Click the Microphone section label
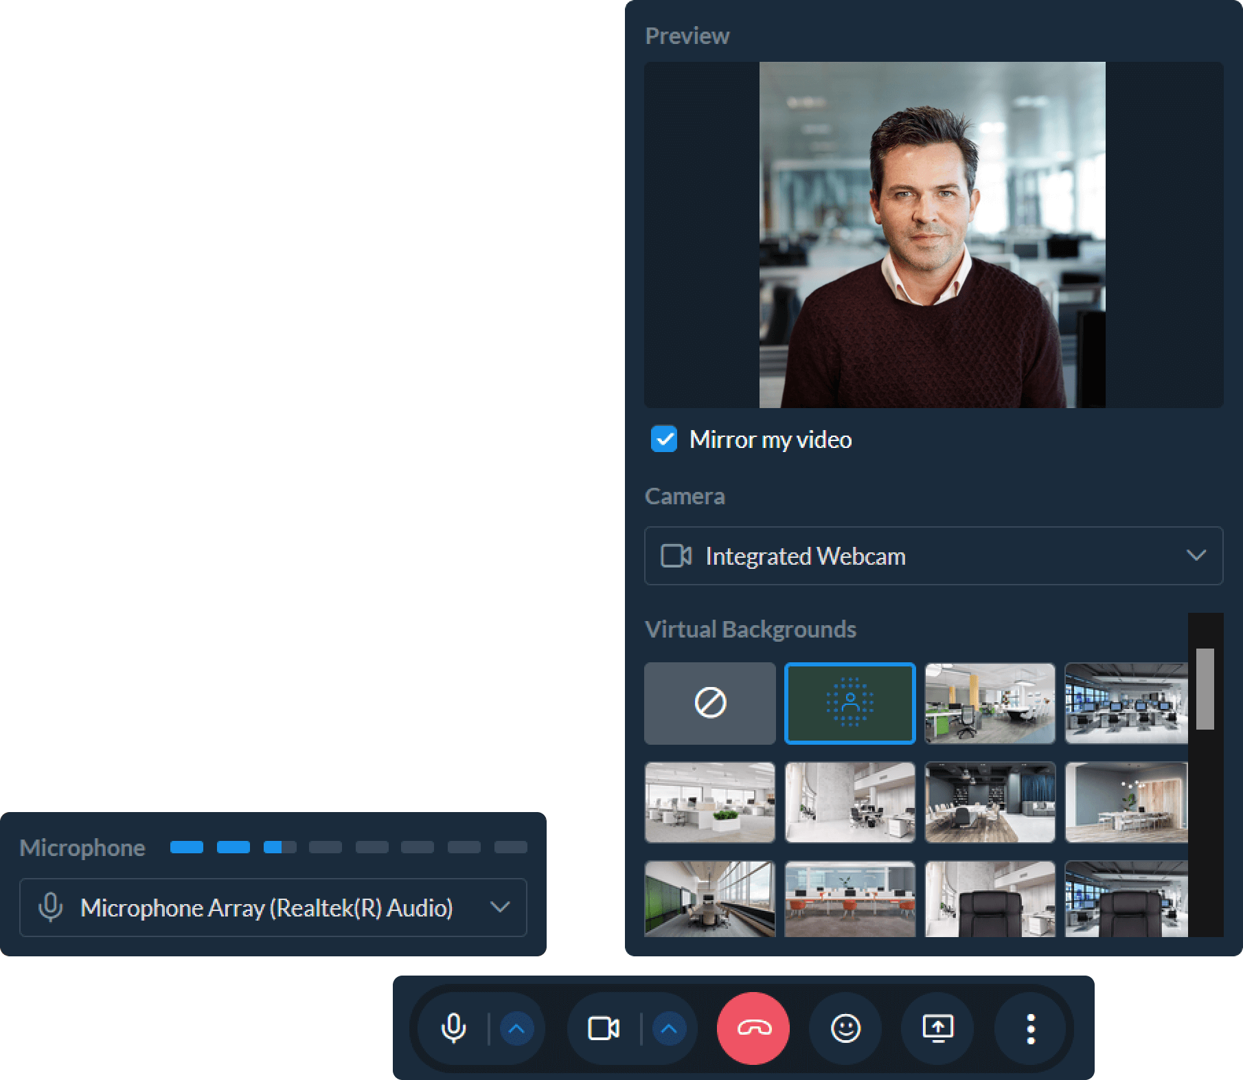Image resolution: width=1243 pixels, height=1080 pixels. 82,848
